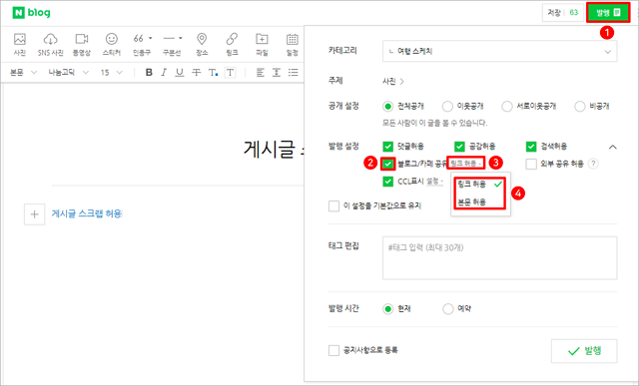The image size is (639, 386).
Task: Click the #태그 입력 tag field
Action: point(499,258)
